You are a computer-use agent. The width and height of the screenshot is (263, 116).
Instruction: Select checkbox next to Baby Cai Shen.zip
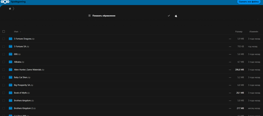coord(4,77)
